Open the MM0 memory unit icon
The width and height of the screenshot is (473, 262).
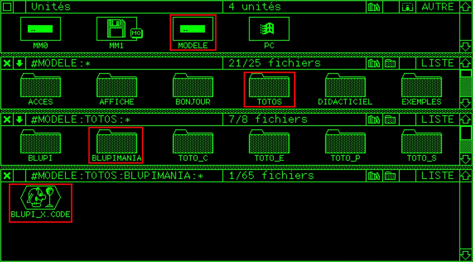point(41,33)
